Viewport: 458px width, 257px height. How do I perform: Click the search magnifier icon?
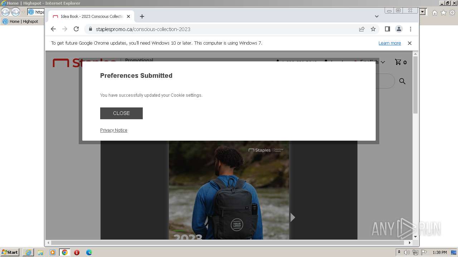point(403,81)
